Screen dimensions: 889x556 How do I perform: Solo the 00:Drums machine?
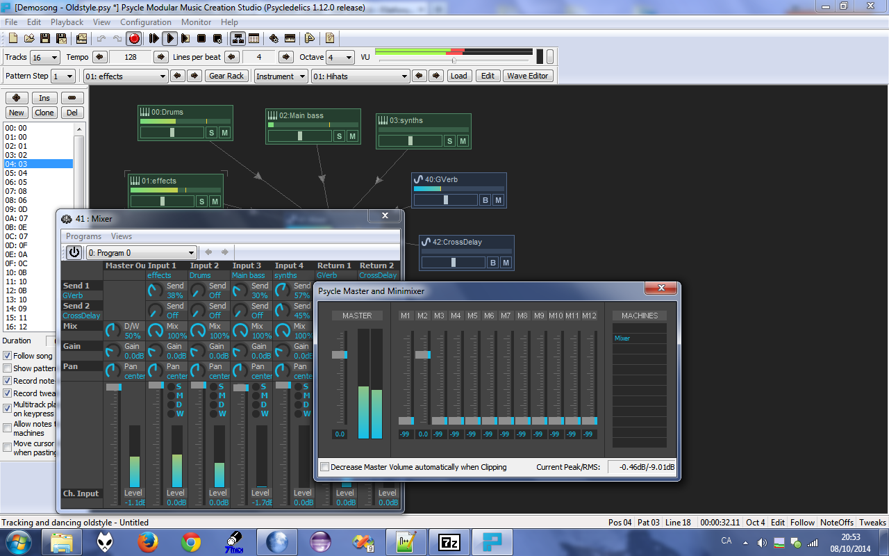click(211, 132)
